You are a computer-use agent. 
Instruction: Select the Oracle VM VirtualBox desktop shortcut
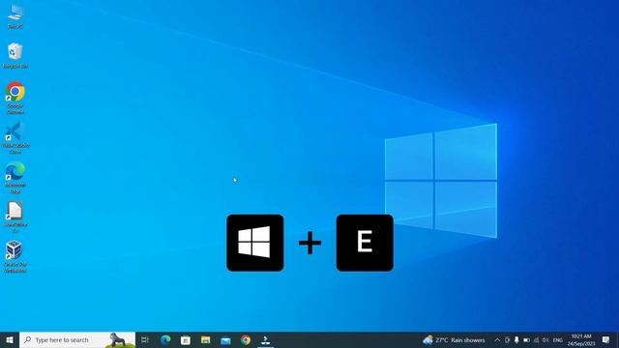(x=15, y=256)
